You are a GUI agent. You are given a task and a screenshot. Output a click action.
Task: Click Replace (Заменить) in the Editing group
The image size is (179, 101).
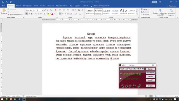(145, 12)
